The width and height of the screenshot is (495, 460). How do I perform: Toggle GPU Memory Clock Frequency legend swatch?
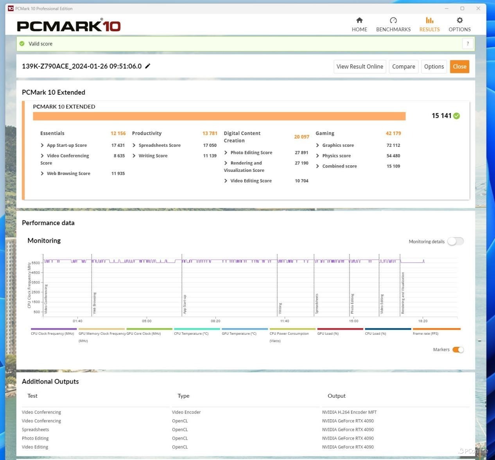[102, 329]
